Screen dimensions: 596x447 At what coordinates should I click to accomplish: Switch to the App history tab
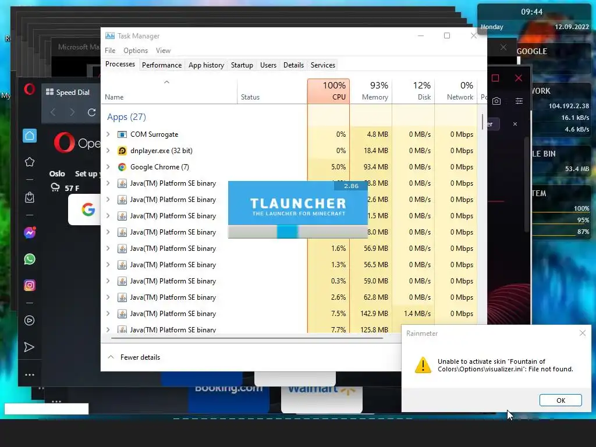(207, 65)
